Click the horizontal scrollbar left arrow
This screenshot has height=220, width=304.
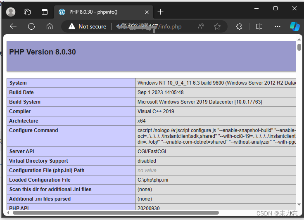click(x=8, y=213)
